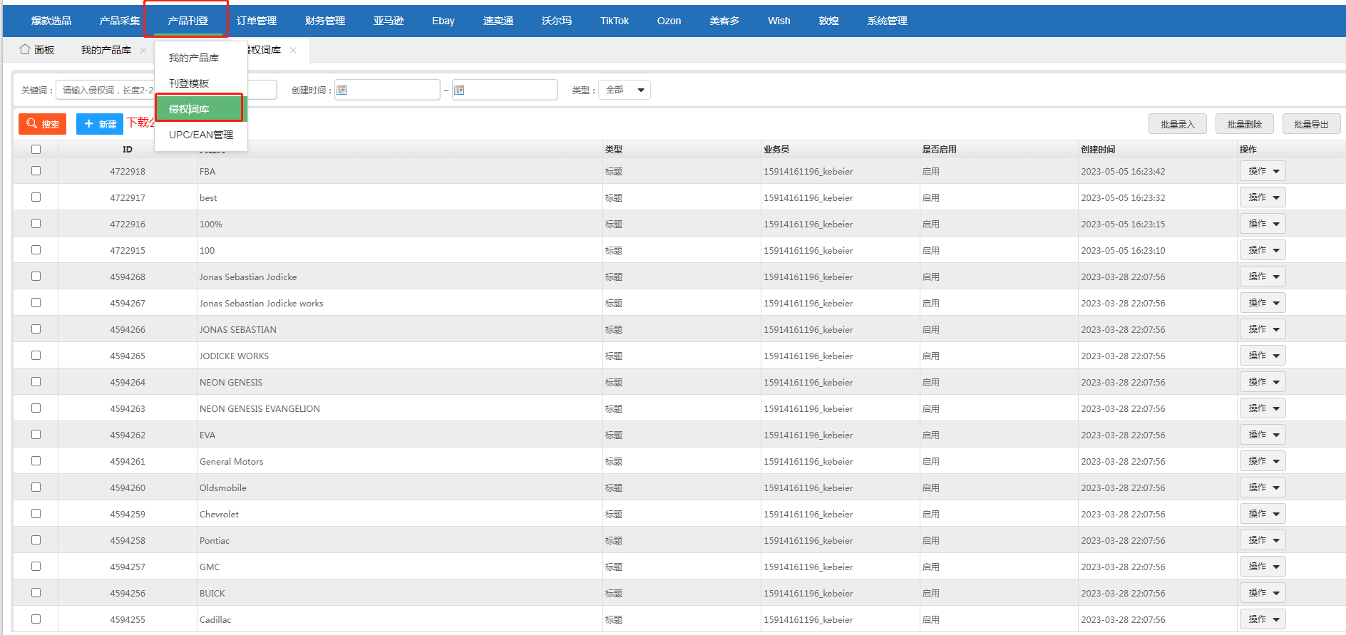1346x635 pixels.
Task: Click ID cell 4594267
Action: (x=128, y=304)
